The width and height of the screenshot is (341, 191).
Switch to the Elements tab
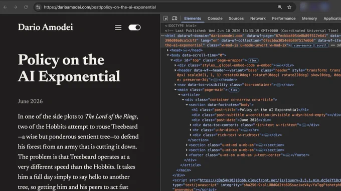click(193, 18)
